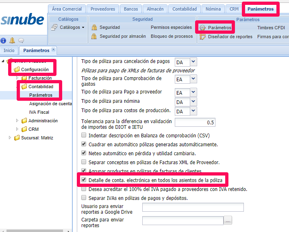Open Firmas para option
This screenshot has height=232, width=289.
click(273, 37)
